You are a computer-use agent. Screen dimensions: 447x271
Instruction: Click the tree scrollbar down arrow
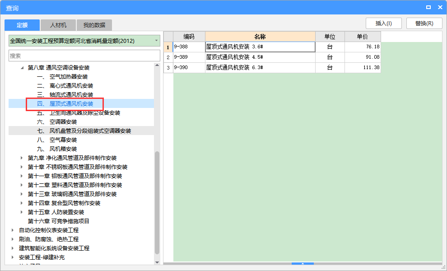click(157, 262)
